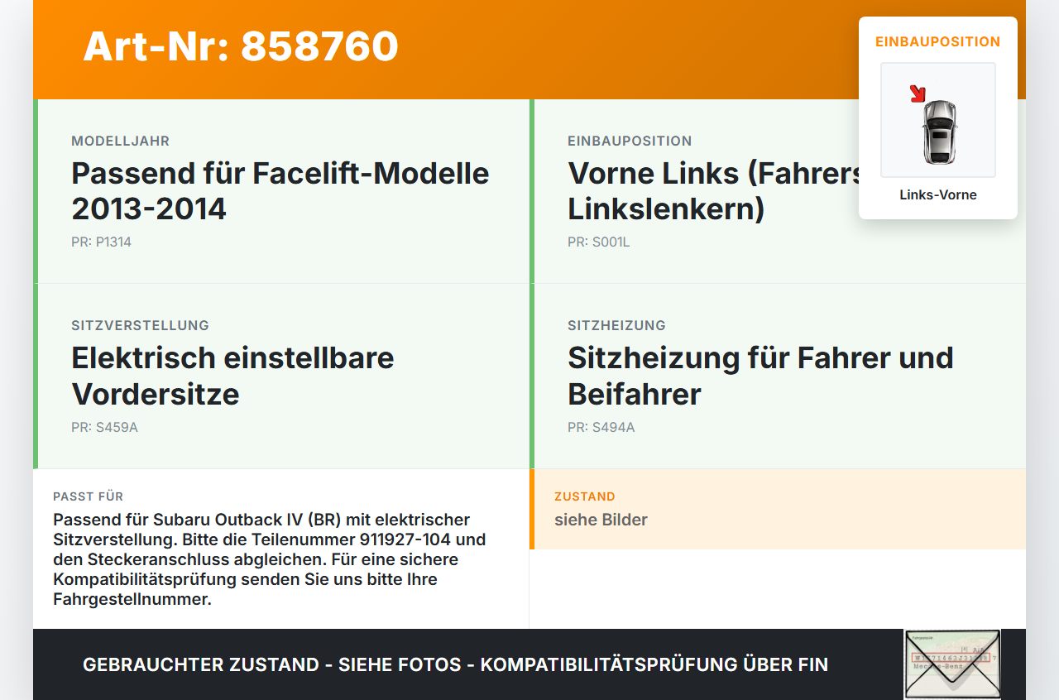This screenshot has height=700, width=1059.
Task: Click the PR: P1314 code
Action: pos(101,242)
